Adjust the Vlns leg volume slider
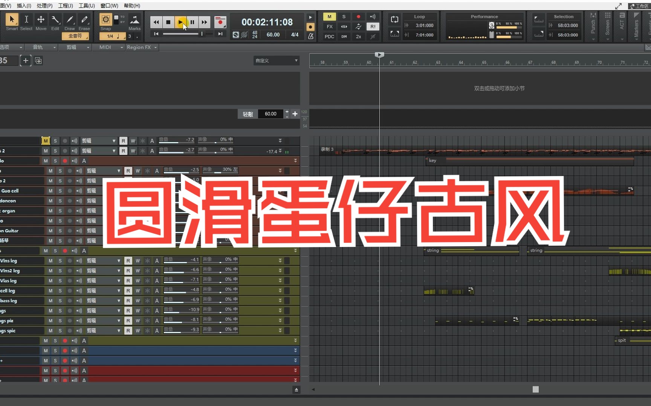 point(181,260)
